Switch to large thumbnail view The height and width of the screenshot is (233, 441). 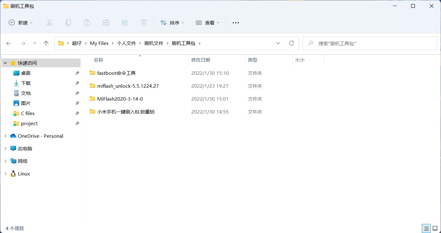point(435,228)
